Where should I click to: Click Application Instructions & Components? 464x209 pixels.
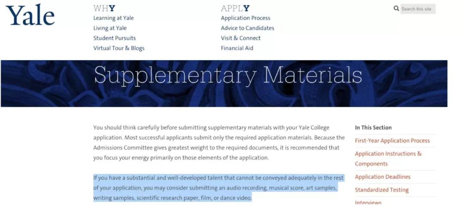coord(388,158)
